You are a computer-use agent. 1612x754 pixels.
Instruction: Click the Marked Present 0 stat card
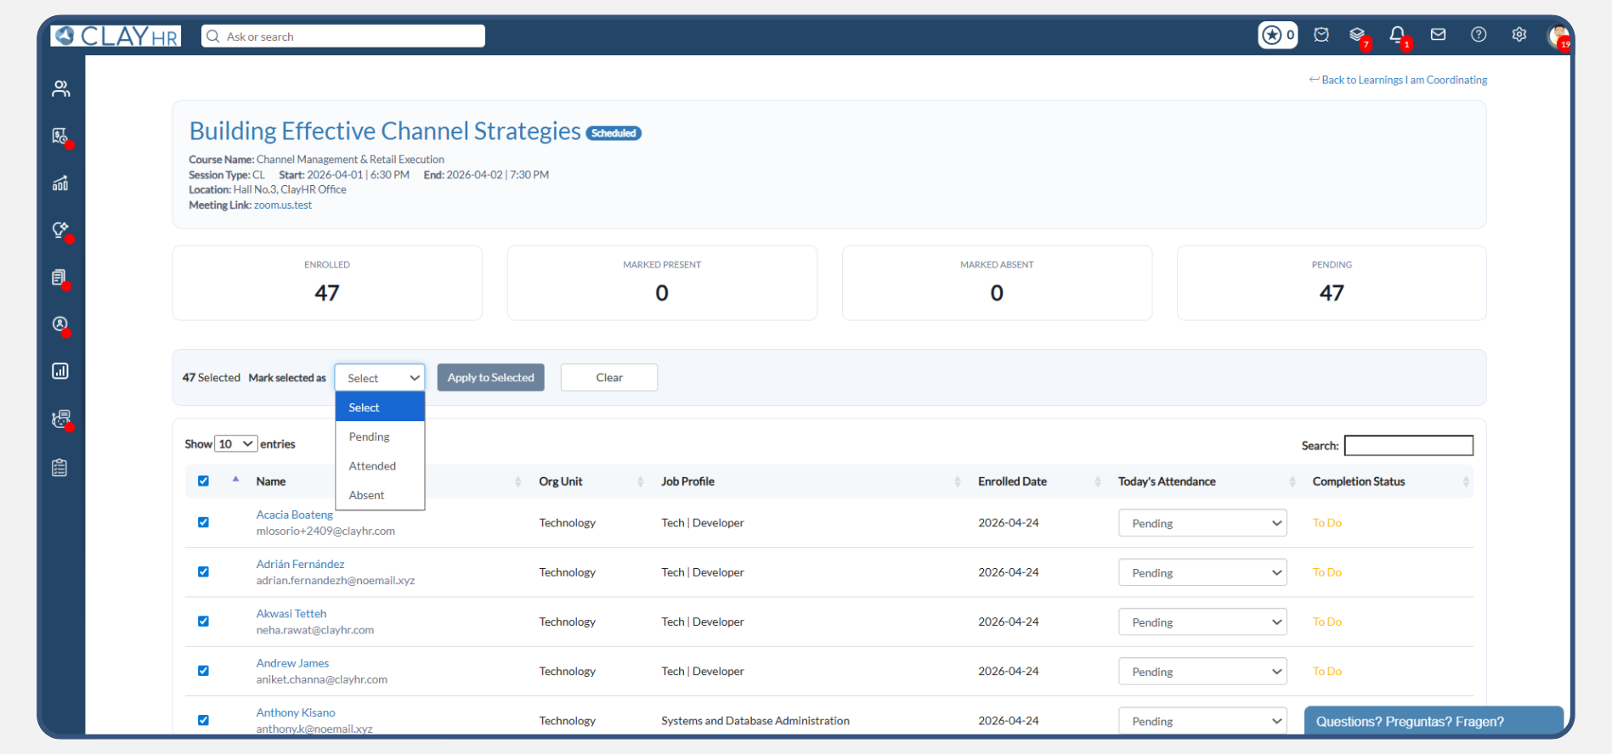(x=662, y=283)
